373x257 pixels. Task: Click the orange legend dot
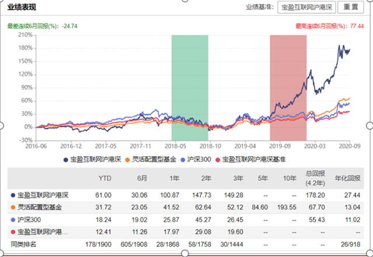coord(128,160)
